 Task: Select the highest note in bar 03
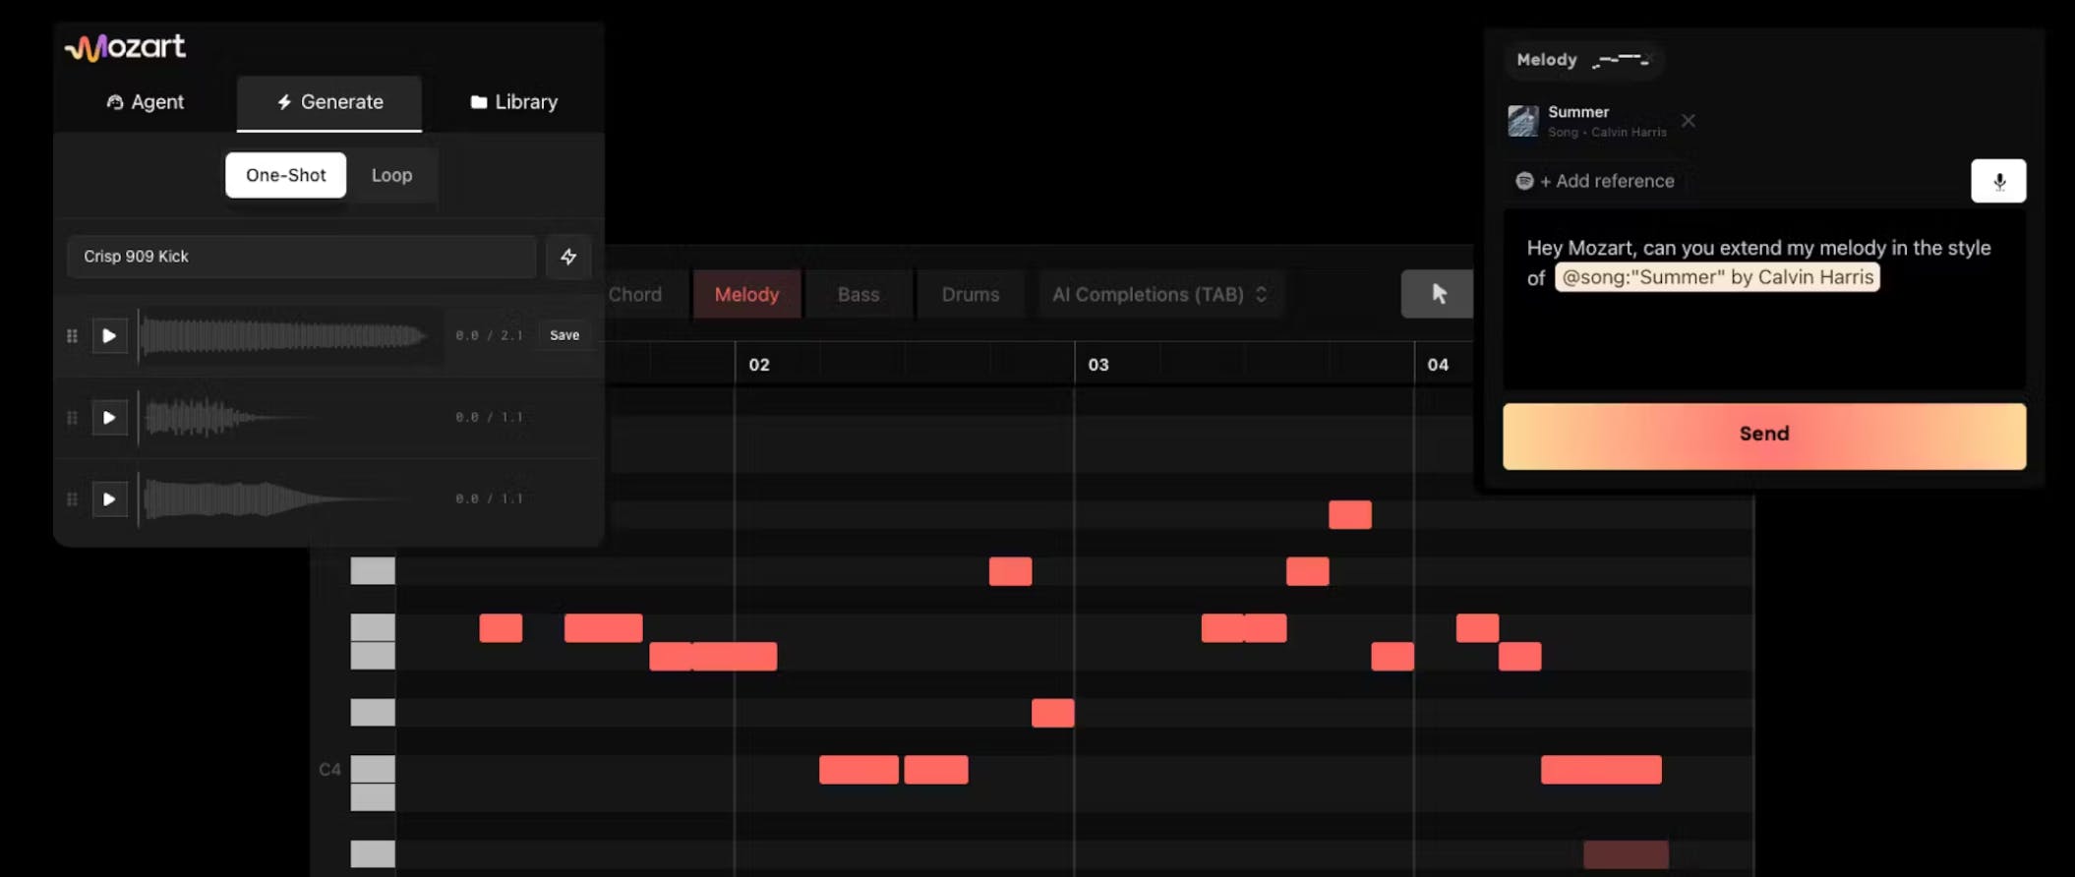(x=1350, y=515)
